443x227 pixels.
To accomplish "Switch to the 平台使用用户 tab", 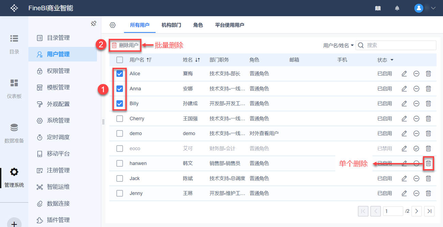I will coord(230,25).
